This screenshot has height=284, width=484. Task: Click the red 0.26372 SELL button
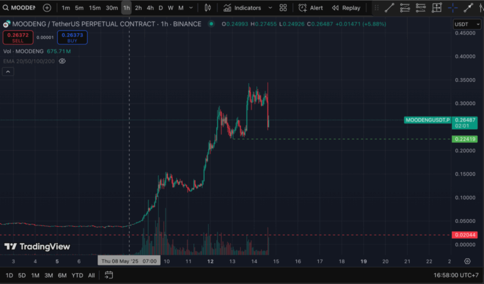(x=18, y=37)
